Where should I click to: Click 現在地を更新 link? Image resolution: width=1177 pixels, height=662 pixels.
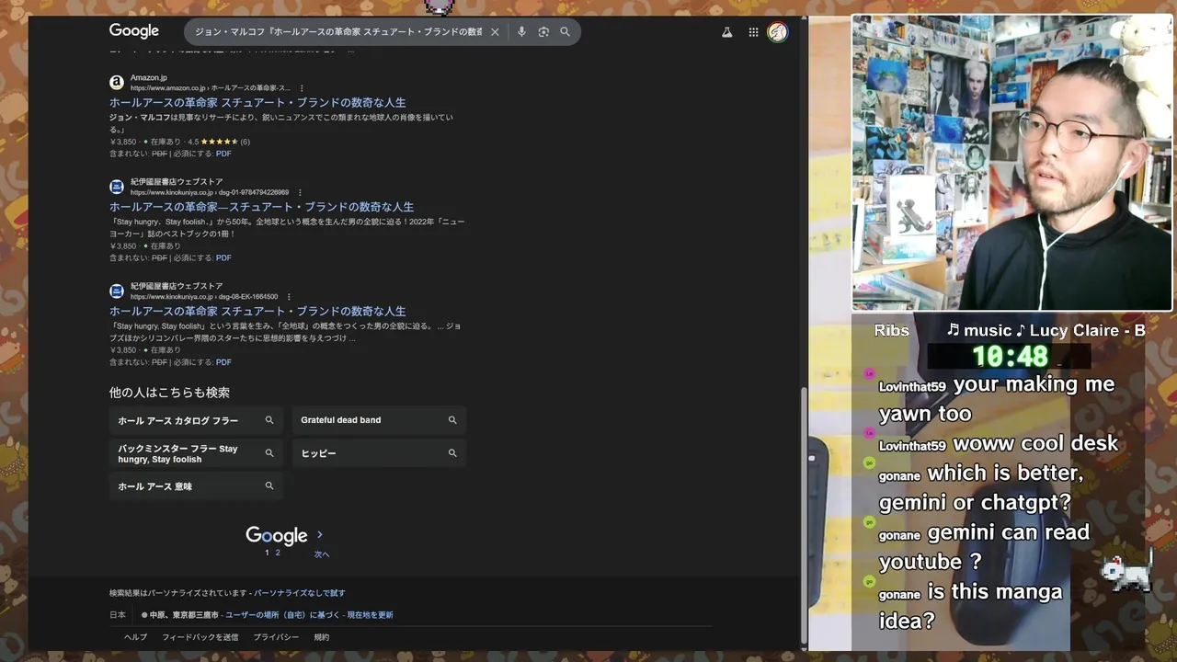click(x=370, y=615)
